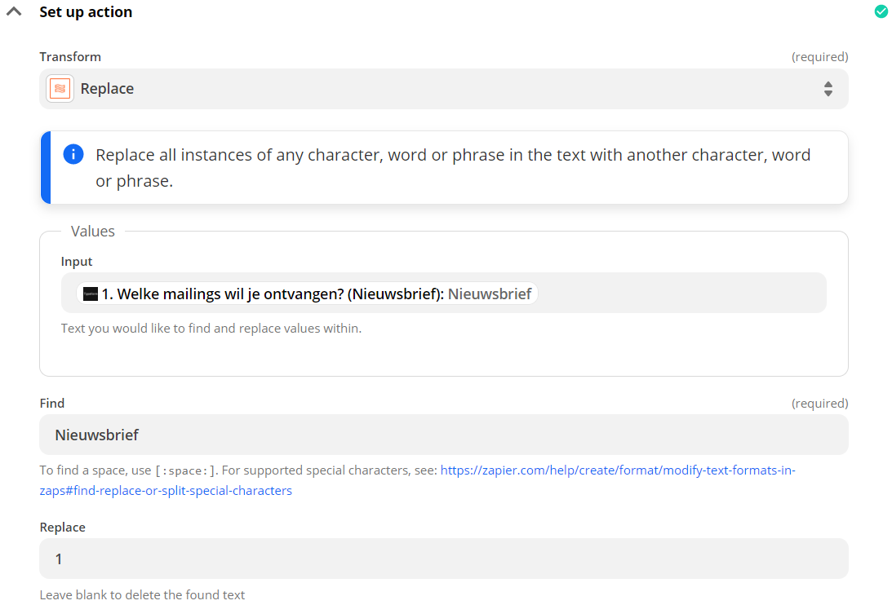892x605 pixels.
Task: Click the required tag beside Find
Action: [x=819, y=404]
